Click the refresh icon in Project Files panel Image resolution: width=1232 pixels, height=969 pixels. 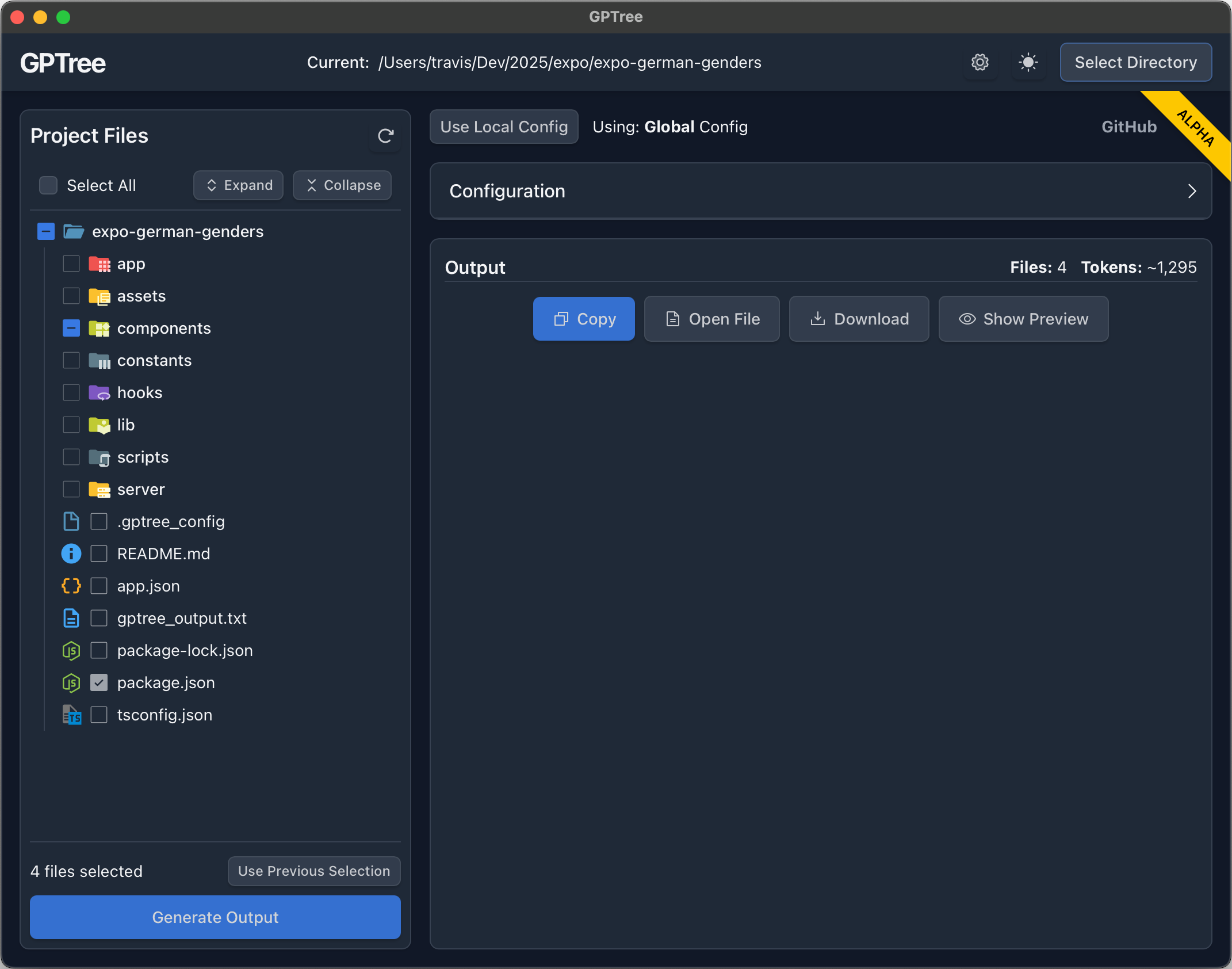[384, 136]
